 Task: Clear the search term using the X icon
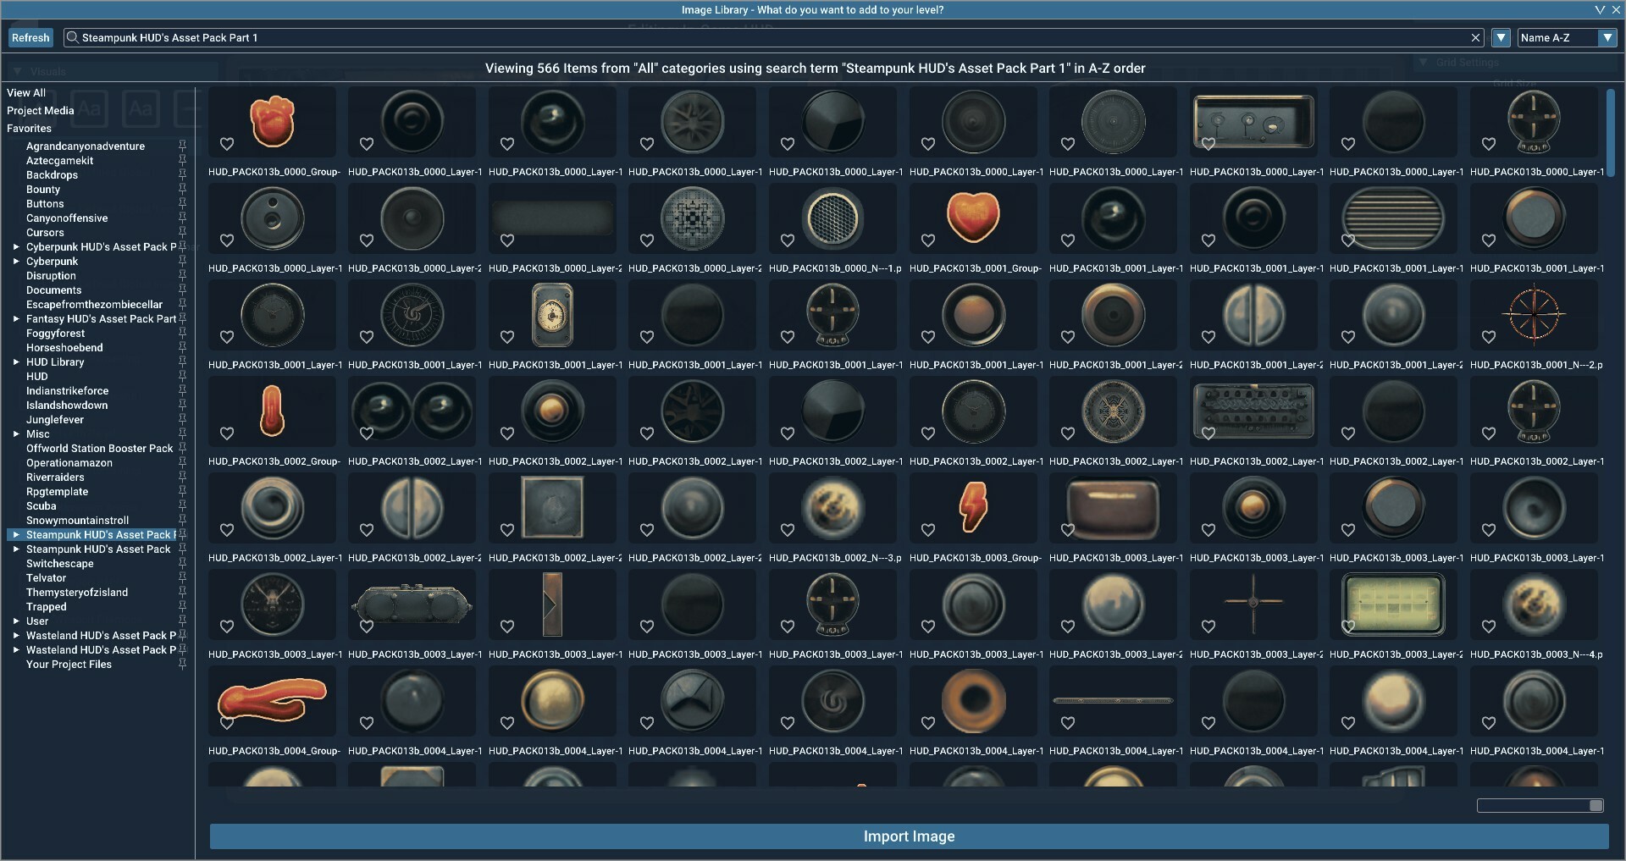coord(1476,37)
